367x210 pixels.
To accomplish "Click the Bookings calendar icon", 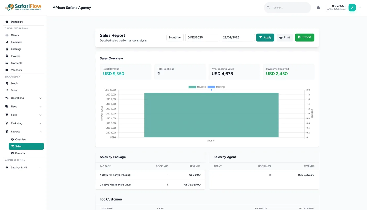I will click(x=7, y=49).
